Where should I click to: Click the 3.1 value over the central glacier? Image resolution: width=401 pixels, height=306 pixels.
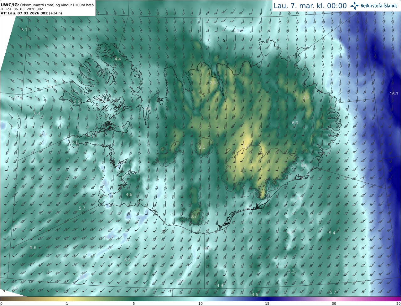click(202, 147)
